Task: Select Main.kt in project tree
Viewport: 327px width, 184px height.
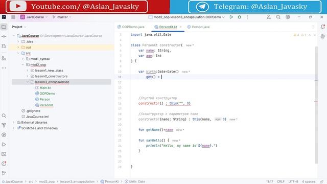Action: click(x=43, y=88)
